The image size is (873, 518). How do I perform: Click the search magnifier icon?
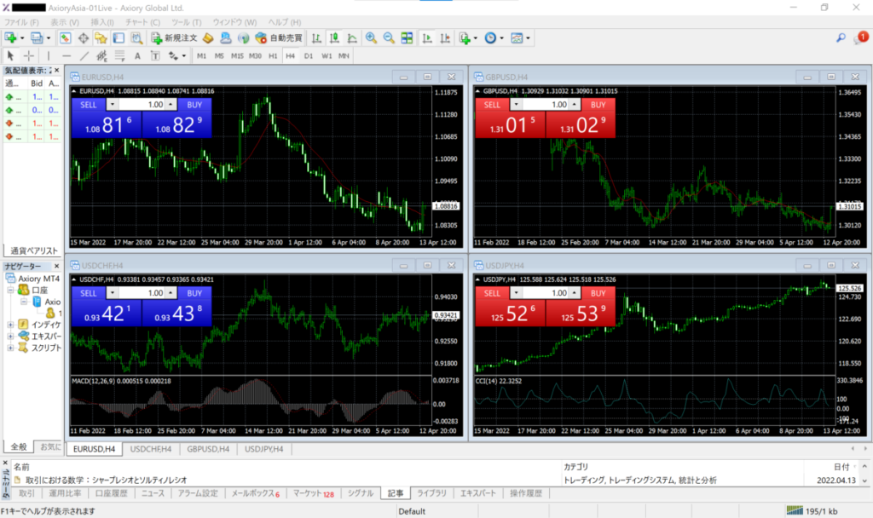841,37
